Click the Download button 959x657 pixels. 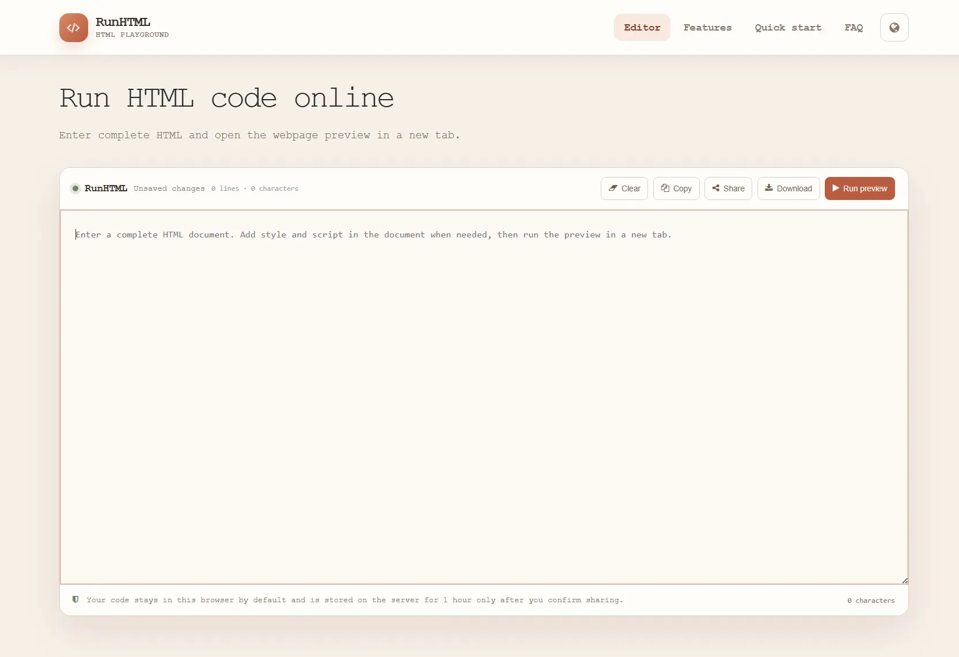coord(789,188)
